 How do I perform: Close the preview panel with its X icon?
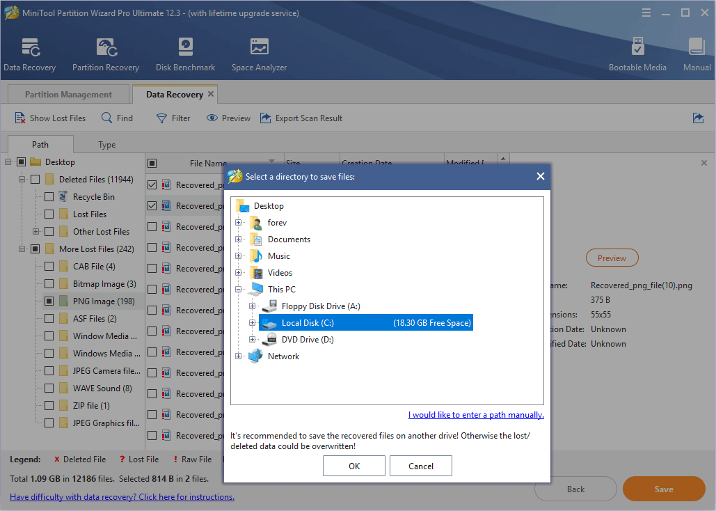704,163
